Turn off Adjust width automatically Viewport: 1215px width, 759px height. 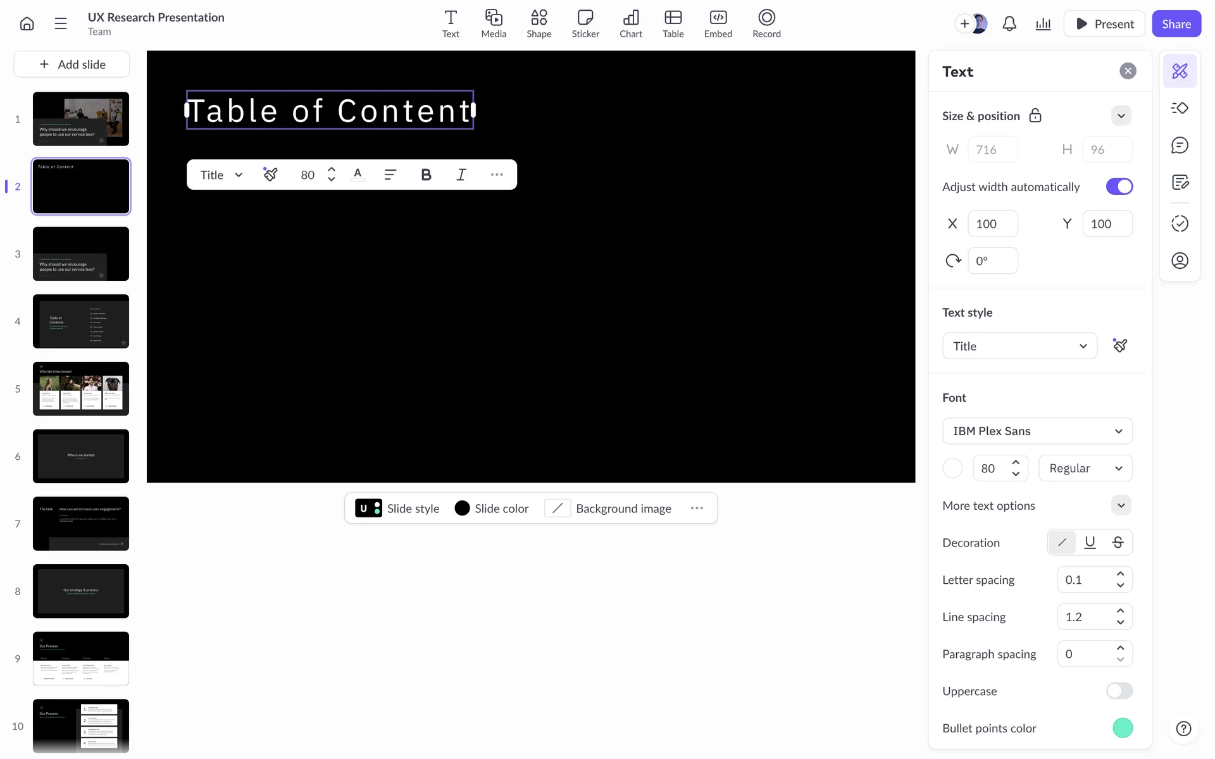[1119, 187]
